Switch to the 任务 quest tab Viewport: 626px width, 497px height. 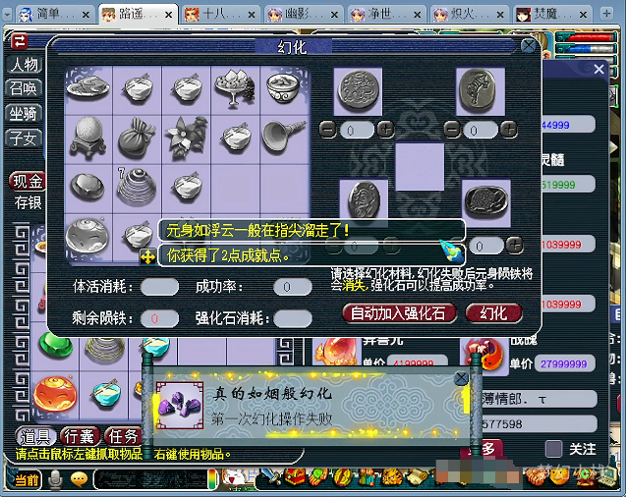click(x=123, y=436)
